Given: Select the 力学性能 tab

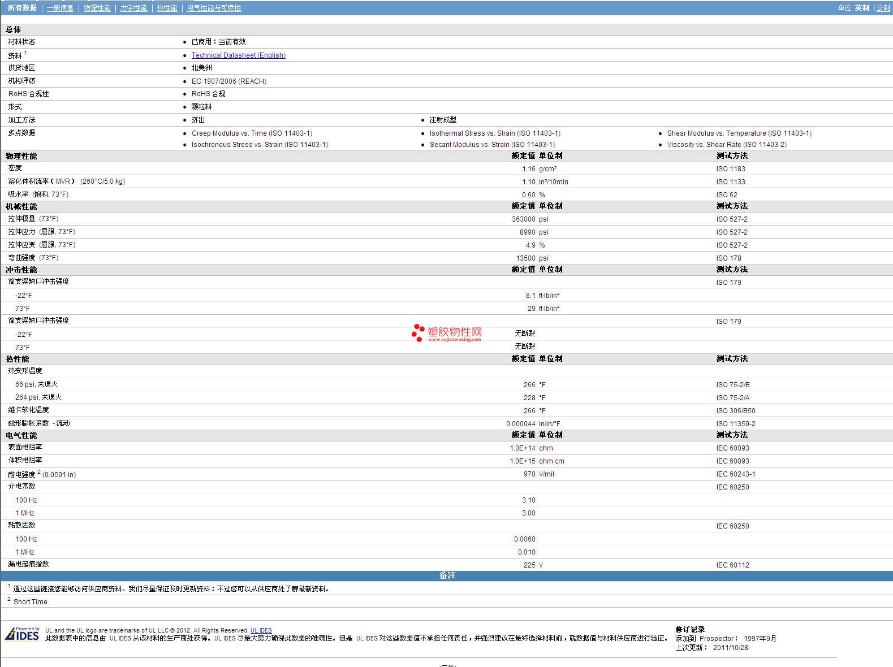Looking at the screenshot, I should click(x=133, y=8).
